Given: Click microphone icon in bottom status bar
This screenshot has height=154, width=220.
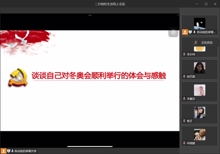Looking at the screenshot, I should coord(12,151).
